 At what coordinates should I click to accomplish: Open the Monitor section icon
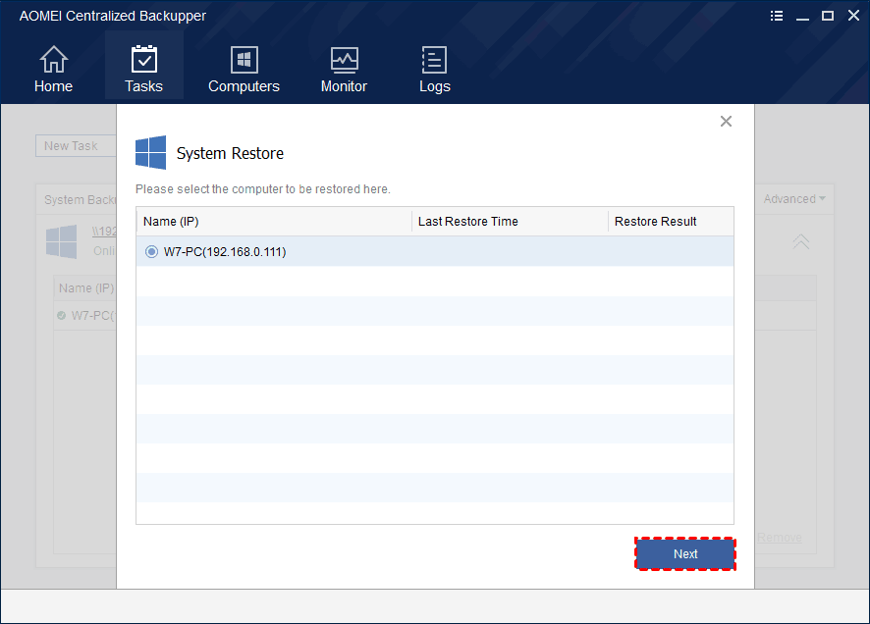click(x=344, y=61)
